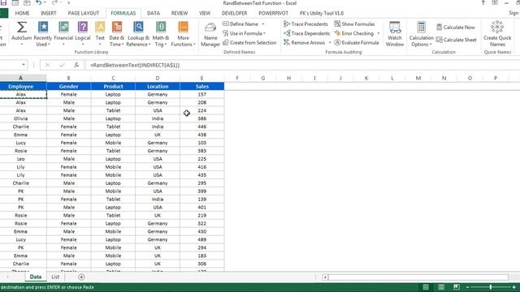The width and height of the screenshot is (520, 292).
Task: Open the HOME ribbon tab
Action: [x=22, y=13]
